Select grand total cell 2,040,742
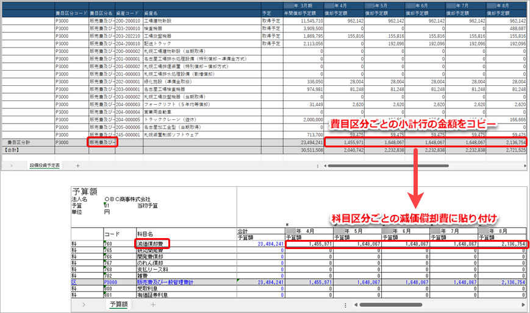 (344, 150)
